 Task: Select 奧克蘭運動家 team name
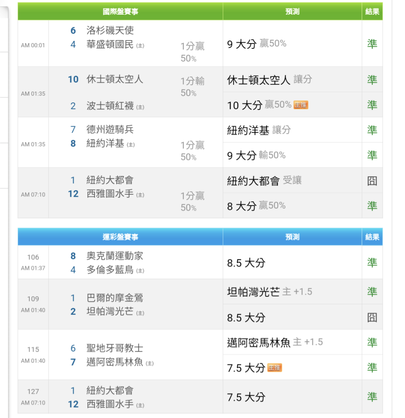click(x=115, y=256)
